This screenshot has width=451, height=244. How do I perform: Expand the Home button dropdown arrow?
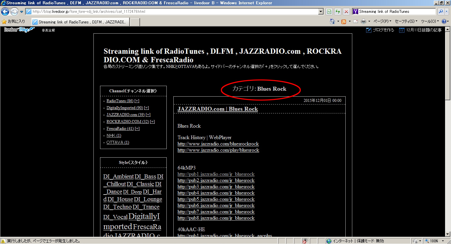pyautogui.click(x=338, y=21)
